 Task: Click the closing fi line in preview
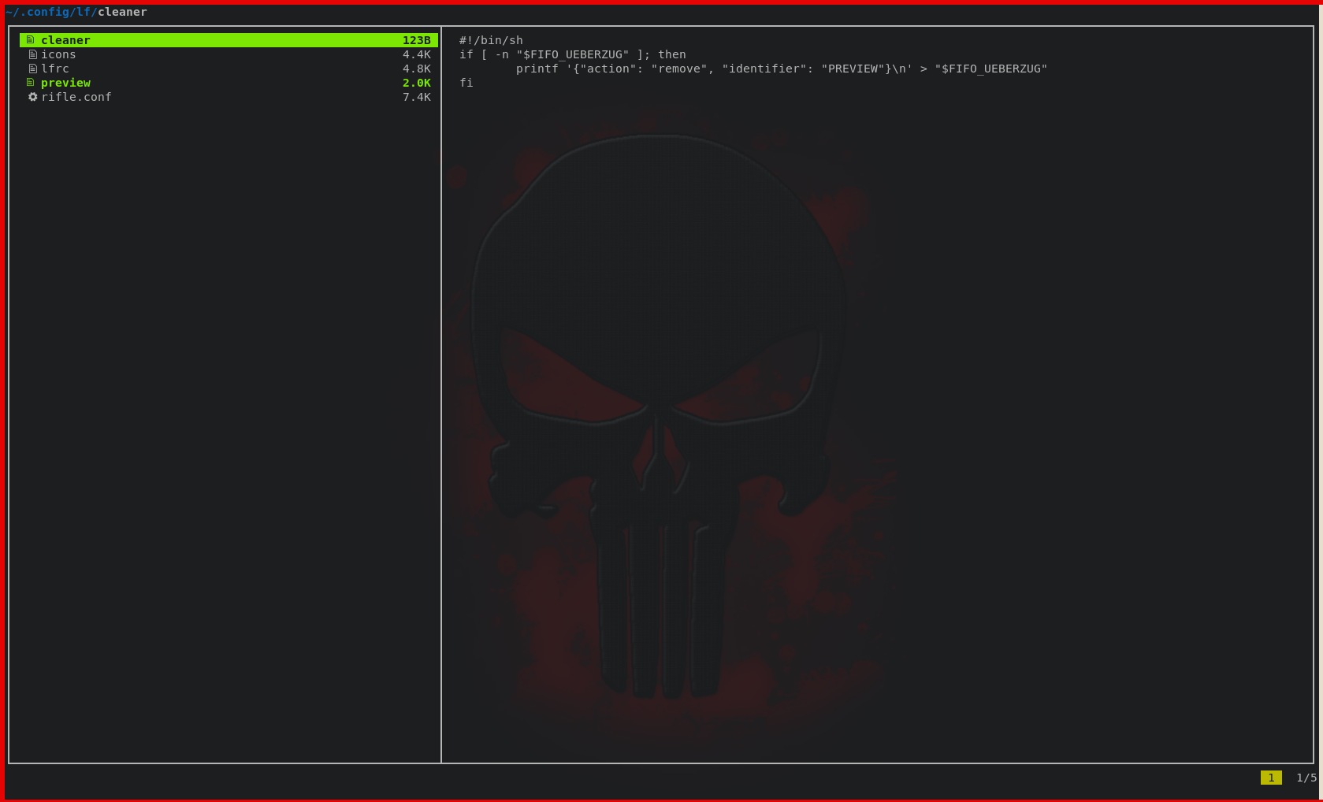(x=466, y=83)
